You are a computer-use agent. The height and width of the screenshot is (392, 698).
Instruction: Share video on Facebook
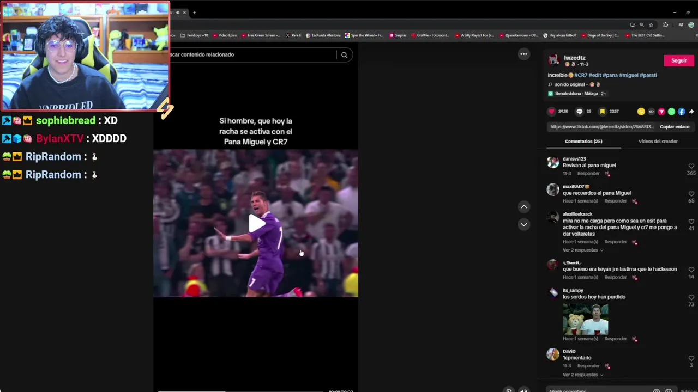pyautogui.click(x=682, y=112)
